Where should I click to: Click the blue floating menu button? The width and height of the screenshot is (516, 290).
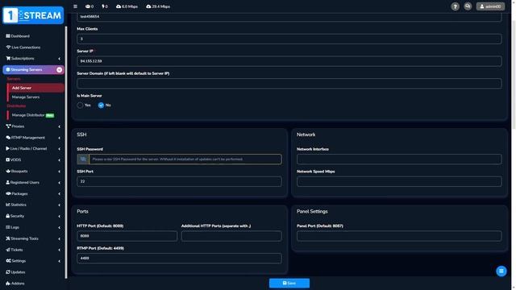coord(501,271)
